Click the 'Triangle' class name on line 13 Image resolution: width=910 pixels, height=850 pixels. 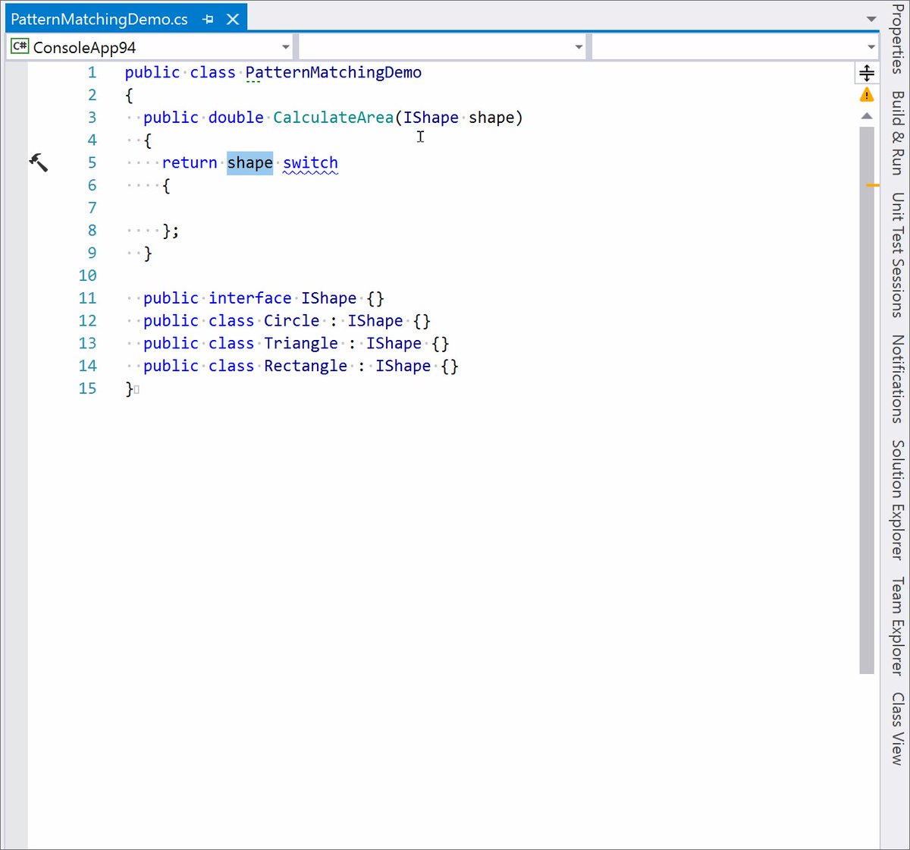point(301,343)
